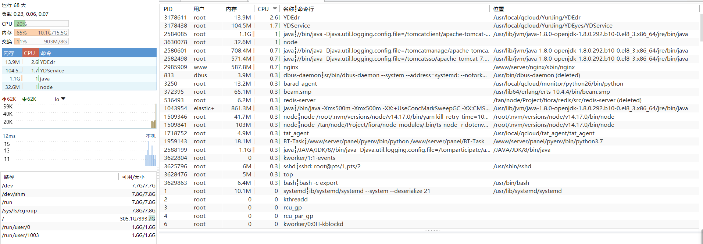Click the 本机 link above the latency chart

click(151, 136)
